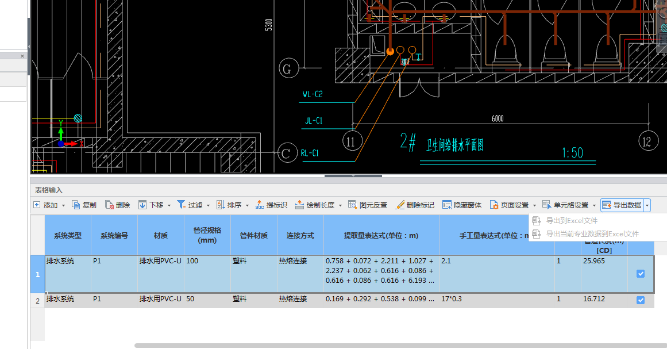Viewport: 667px width, 349px height.
Task: Click the 删除 (delete) toolbar icon
Action: tap(109, 205)
